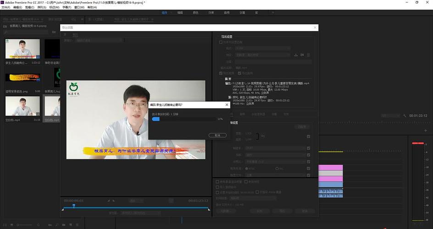Screen dimensions: 433x229
Task: Open the workspace overflow chevron
Action: (x=273, y=12)
